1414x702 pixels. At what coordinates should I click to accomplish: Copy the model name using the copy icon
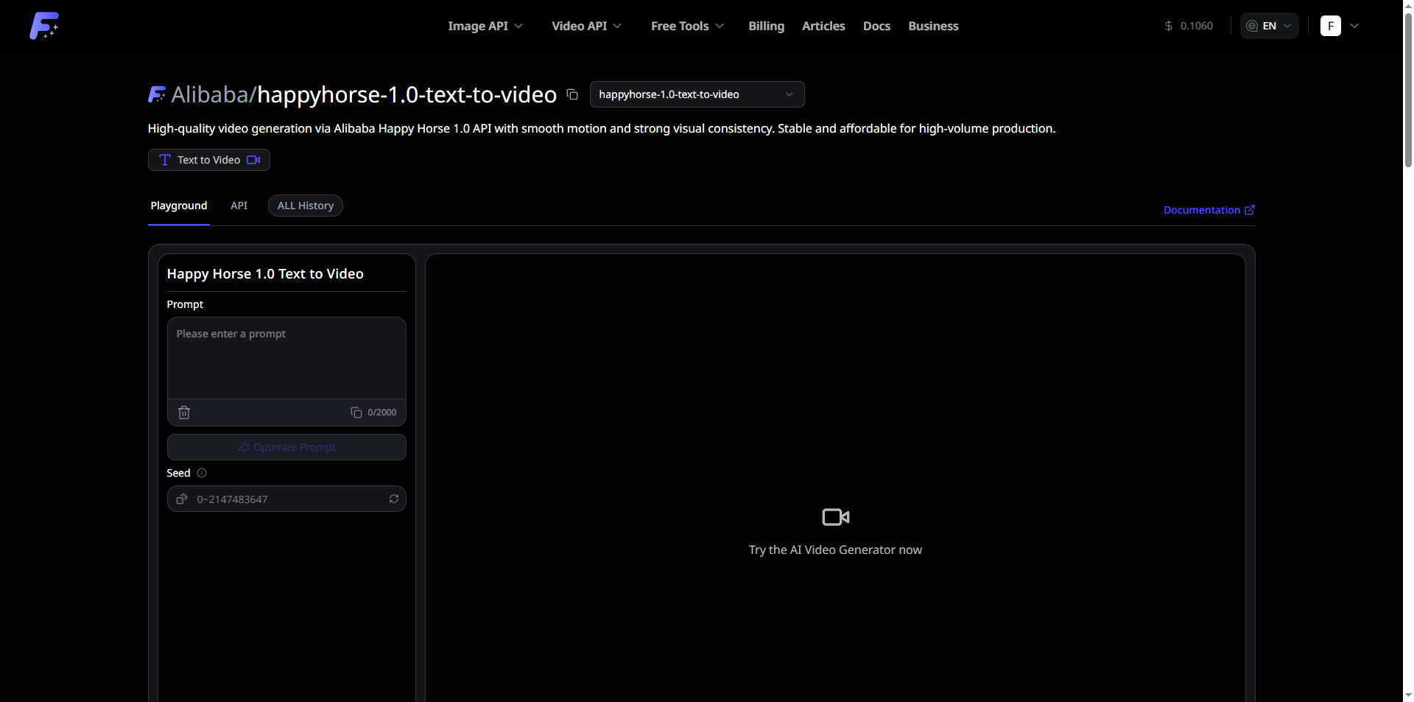(x=572, y=94)
